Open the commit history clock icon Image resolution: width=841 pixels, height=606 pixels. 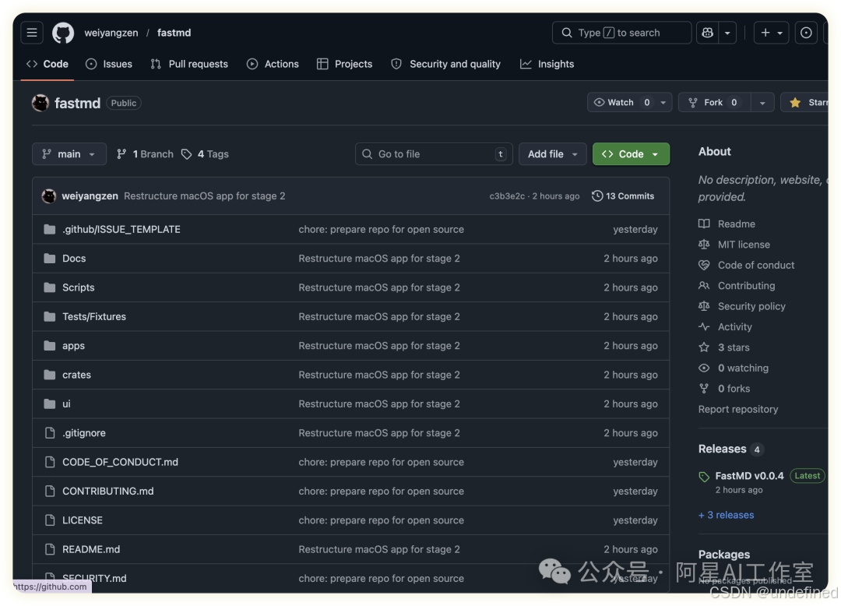click(x=597, y=196)
